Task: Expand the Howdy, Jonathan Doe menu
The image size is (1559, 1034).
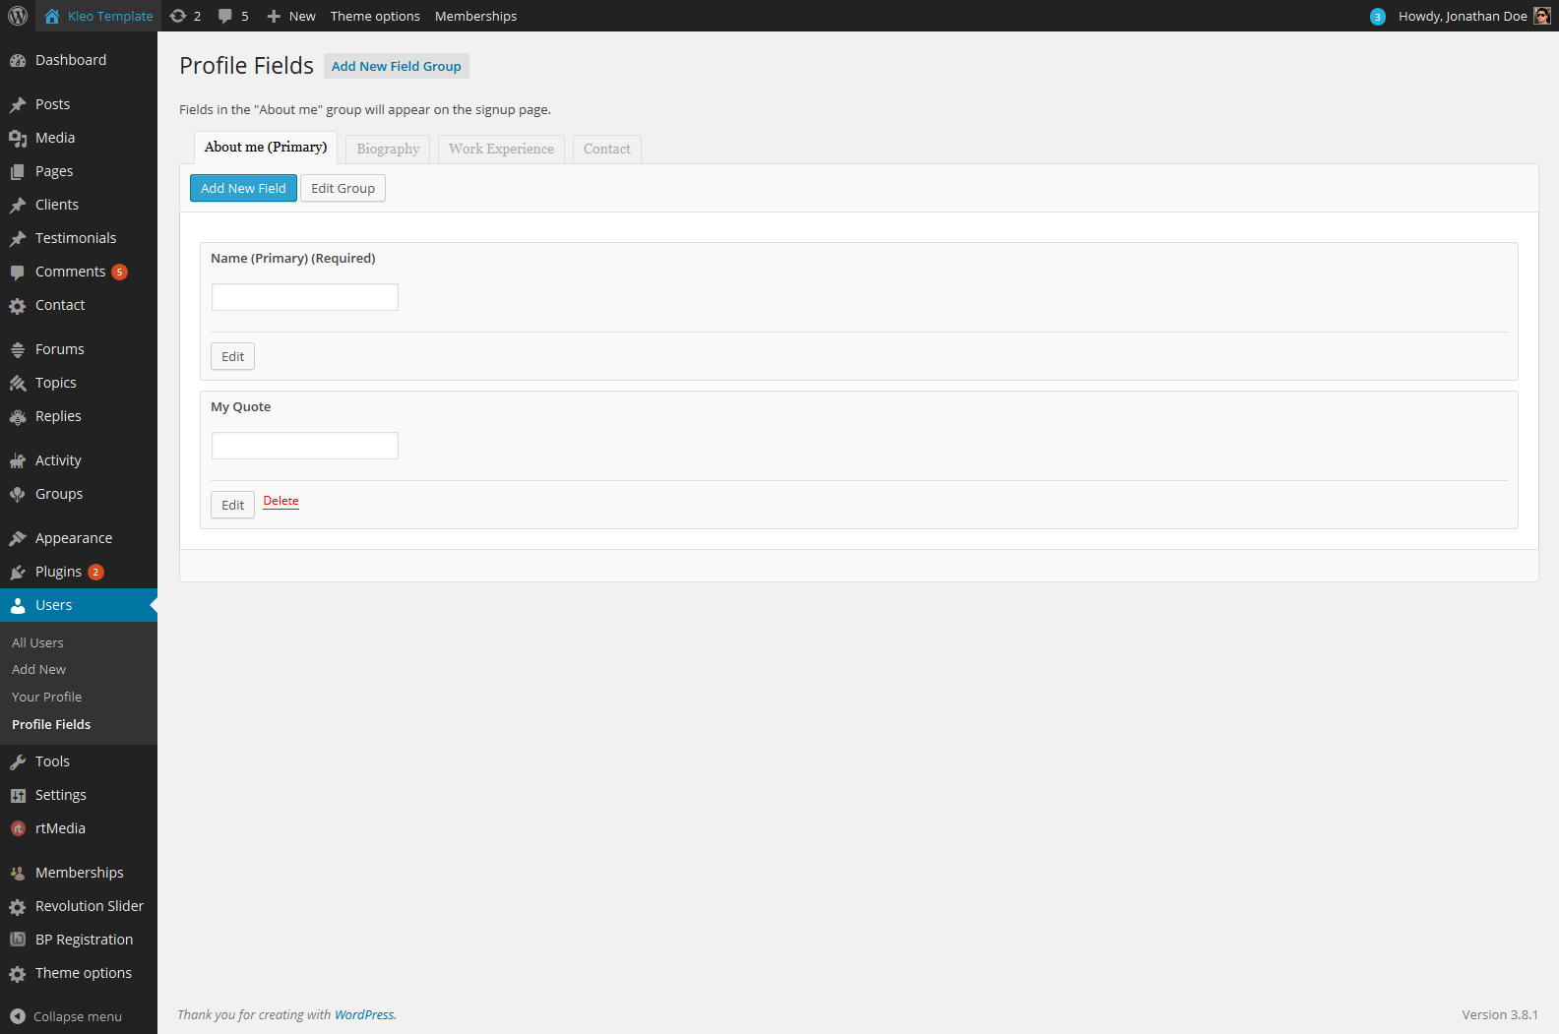Action: pos(1462,16)
